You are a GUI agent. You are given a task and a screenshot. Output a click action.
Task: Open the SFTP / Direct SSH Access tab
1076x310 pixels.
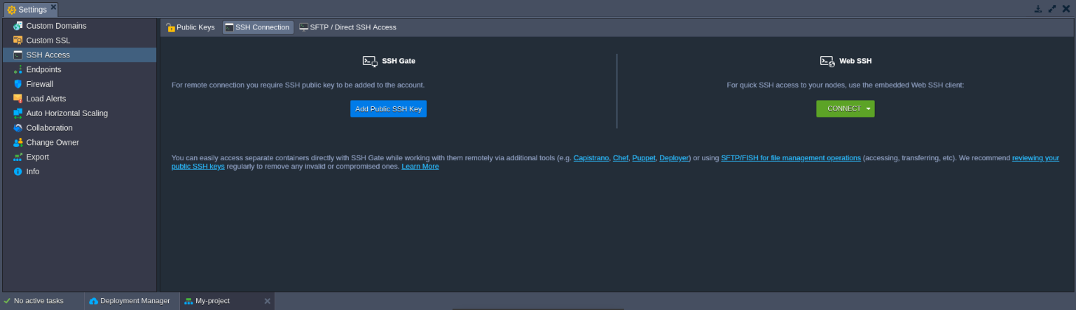click(347, 27)
